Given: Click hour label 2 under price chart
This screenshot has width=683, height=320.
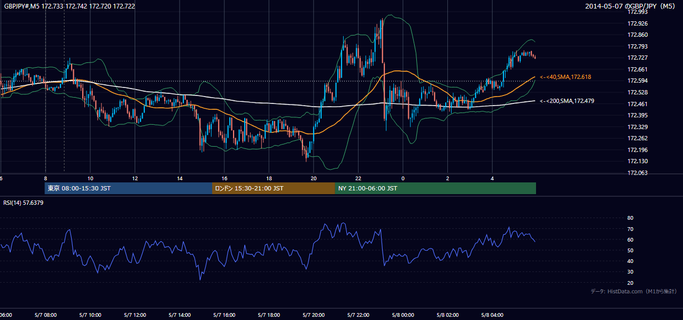Looking at the screenshot, I should [448, 179].
